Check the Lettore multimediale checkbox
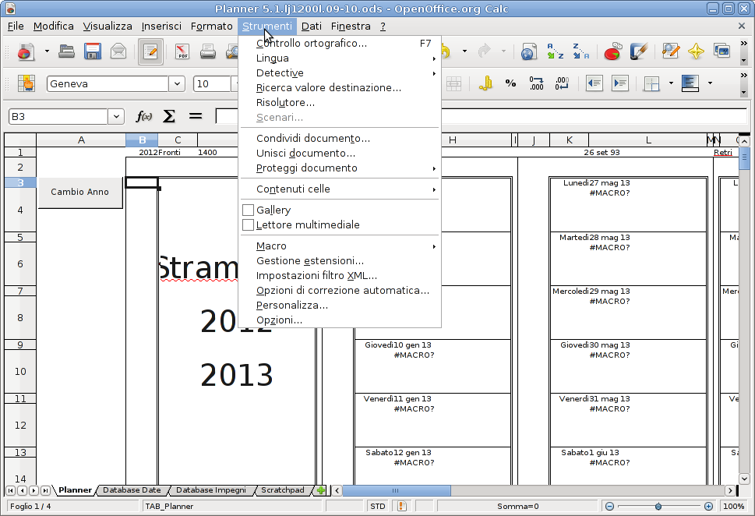The image size is (755, 516). [248, 225]
